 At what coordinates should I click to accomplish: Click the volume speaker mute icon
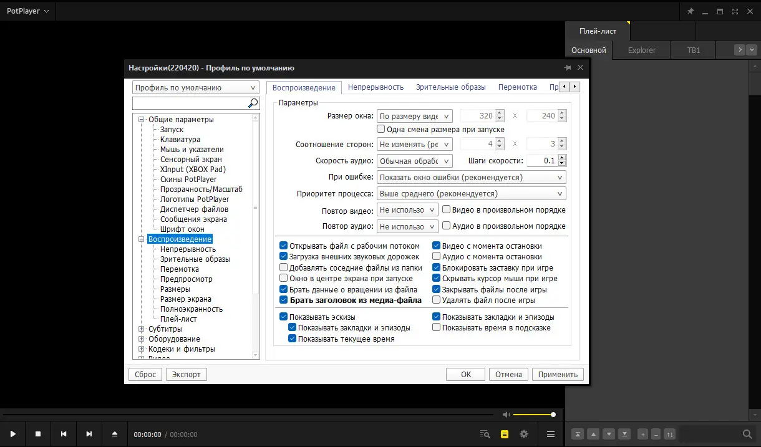[506, 415]
